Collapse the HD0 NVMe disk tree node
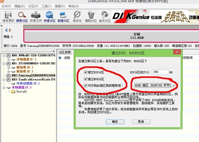 4,55
